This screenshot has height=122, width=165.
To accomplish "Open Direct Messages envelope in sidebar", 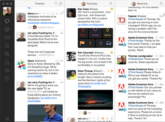I will point(7,37).
